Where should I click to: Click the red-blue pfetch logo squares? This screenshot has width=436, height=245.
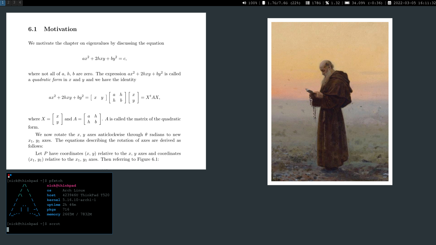pyautogui.click(x=10, y=175)
